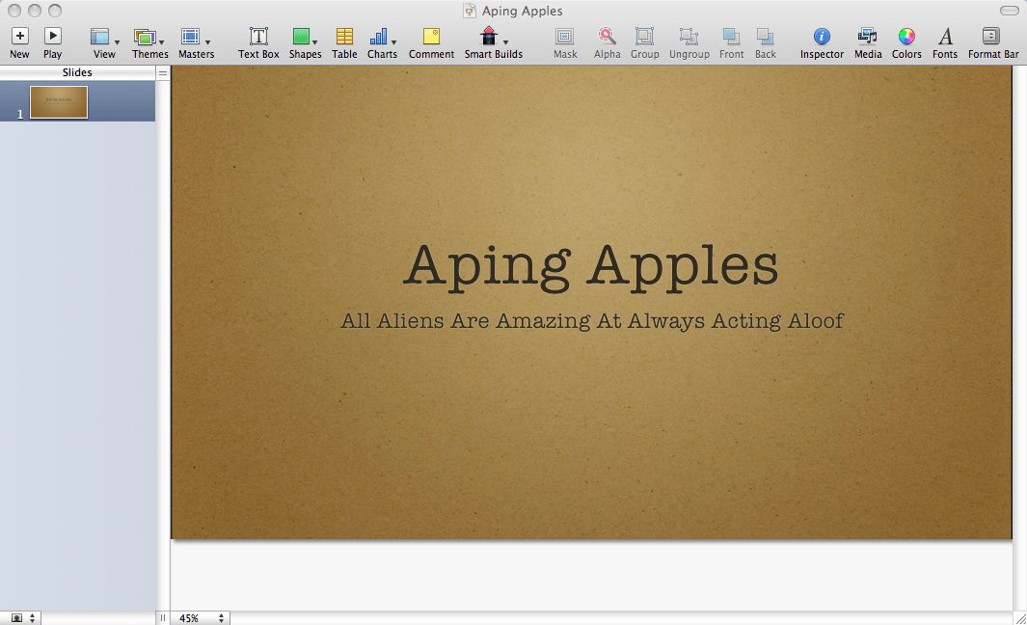
Task: Click the Mask tool
Action: point(564,39)
